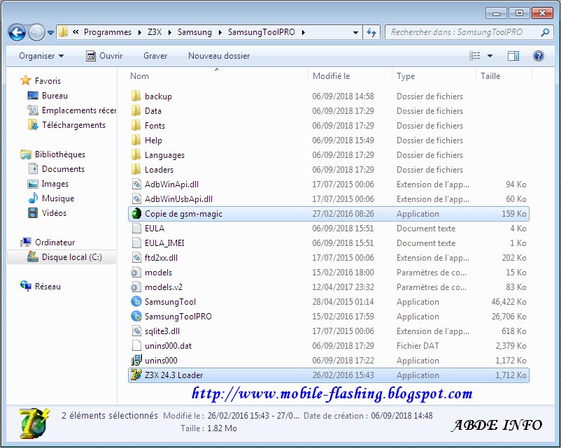Click Graver in the toolbar

(155, 56)
